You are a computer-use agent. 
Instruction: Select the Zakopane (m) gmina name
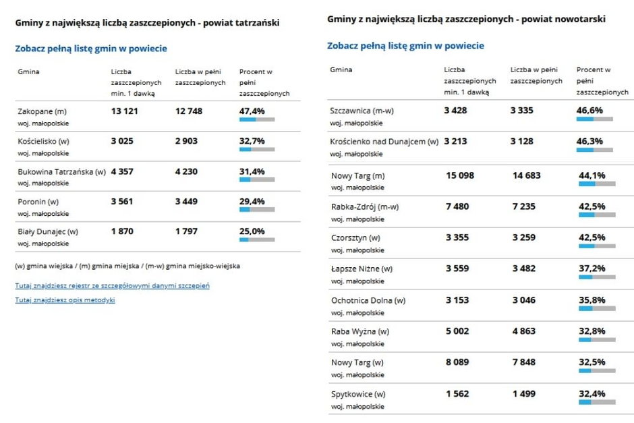42,111
